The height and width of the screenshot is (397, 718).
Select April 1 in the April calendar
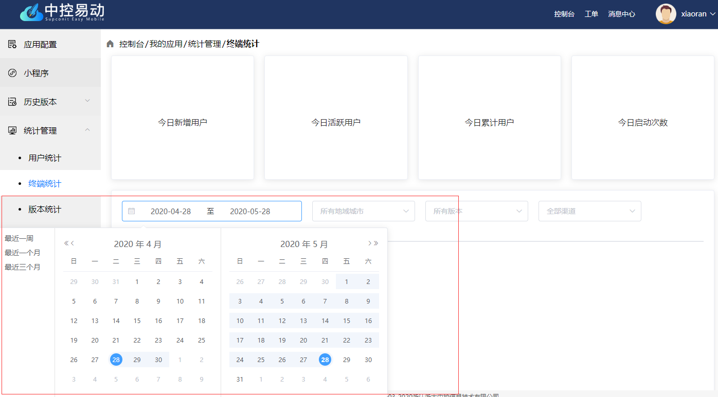pos(137,282)
